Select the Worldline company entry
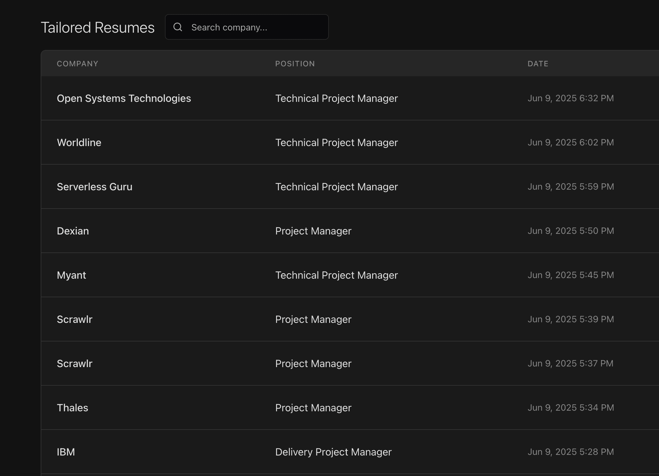Viewport: 659px width, 476px height. coord(79,143)
